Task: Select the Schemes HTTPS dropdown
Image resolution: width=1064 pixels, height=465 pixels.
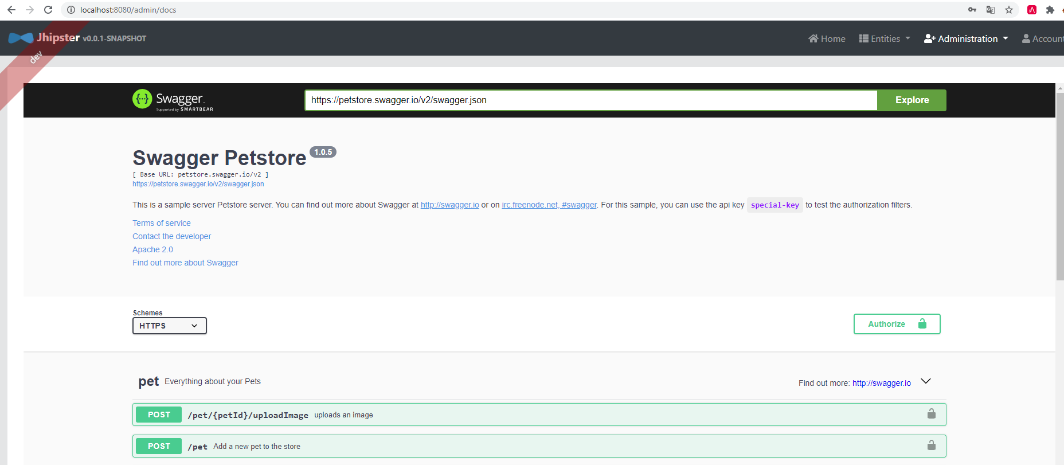Action: point(170,326)
